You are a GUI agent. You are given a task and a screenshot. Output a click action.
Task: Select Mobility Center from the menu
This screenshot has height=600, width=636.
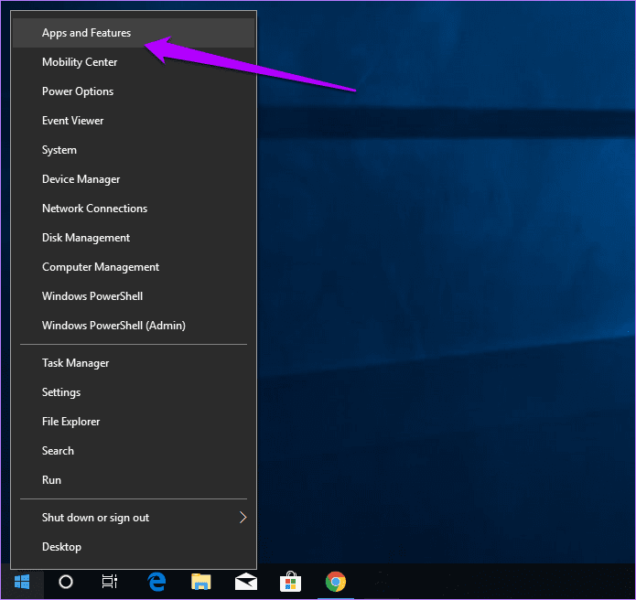click(x=134, y=62)
